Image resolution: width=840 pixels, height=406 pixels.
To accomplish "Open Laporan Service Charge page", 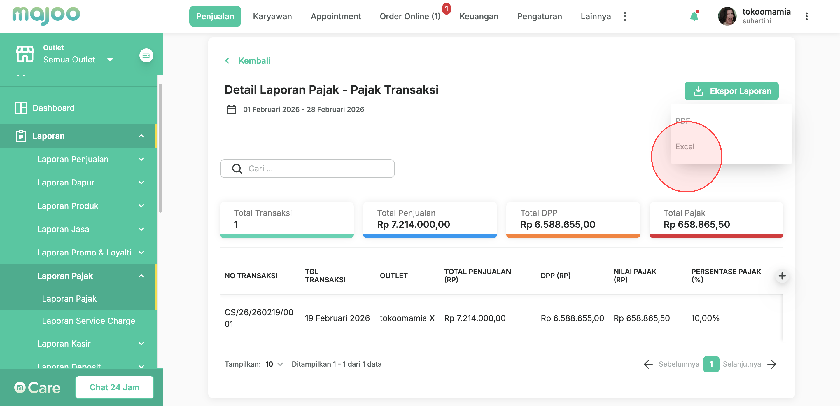I will point(88,321).
